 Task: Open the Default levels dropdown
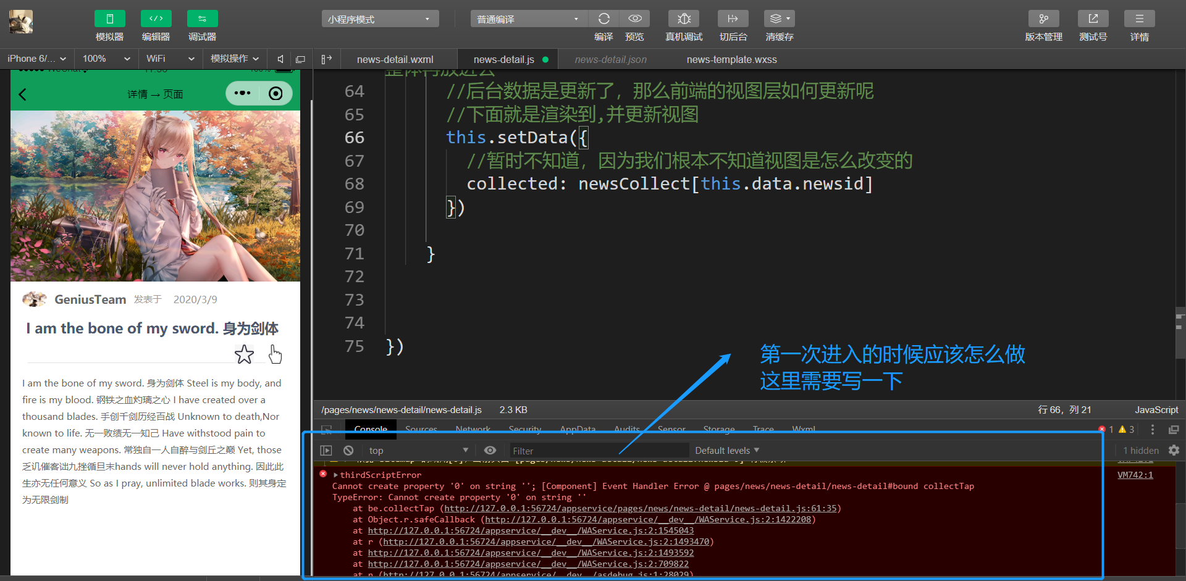coord(727,451)
